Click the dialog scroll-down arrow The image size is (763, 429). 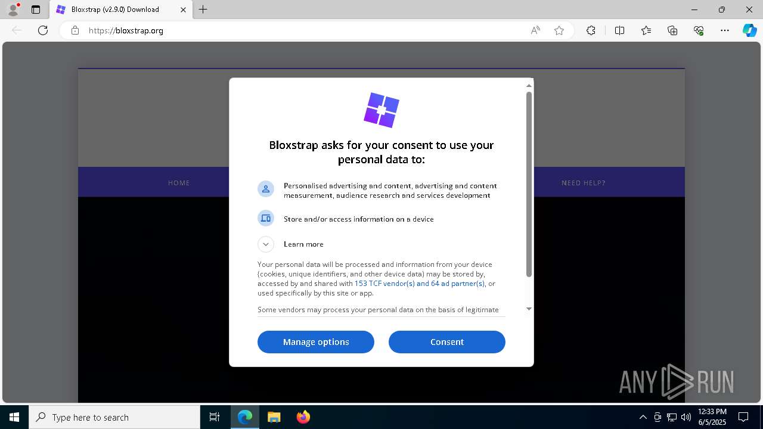pos(529,309)
